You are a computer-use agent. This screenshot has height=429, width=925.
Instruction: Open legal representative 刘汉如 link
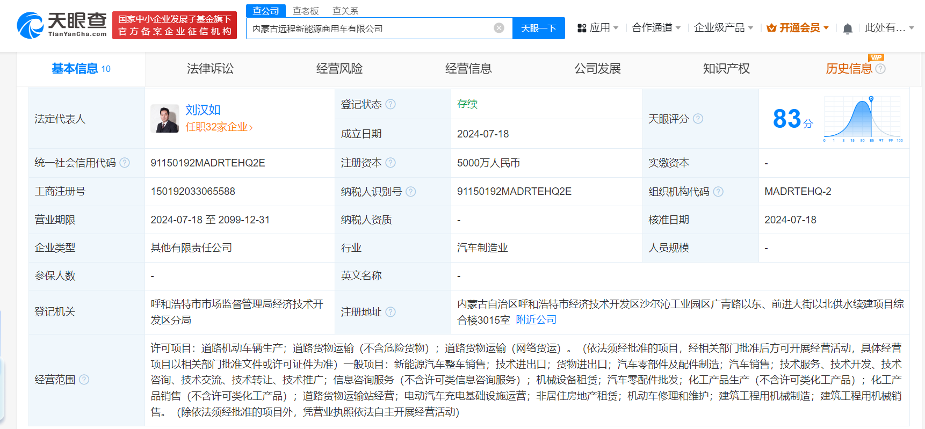pyautogui.click(x=203, y=110)
